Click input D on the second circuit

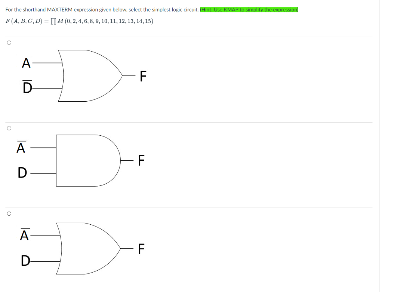(22, 173)
